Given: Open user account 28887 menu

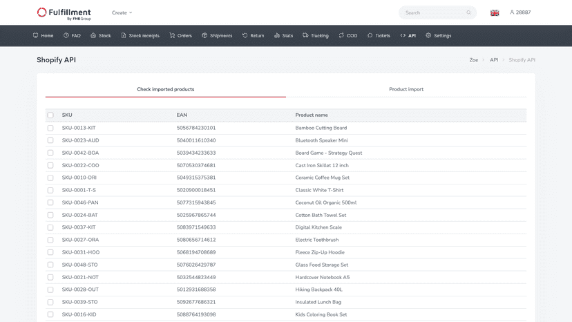Looking at the screenshot, I should click(x=520, y=12).
